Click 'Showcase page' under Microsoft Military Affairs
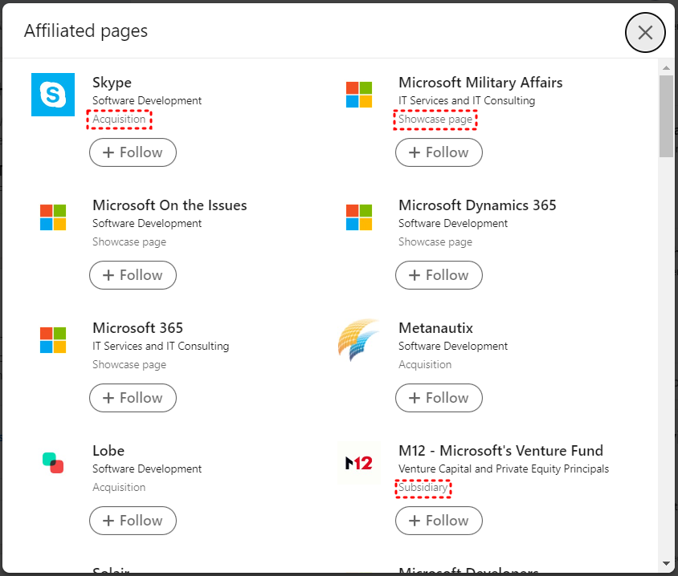 pos(435,120)
